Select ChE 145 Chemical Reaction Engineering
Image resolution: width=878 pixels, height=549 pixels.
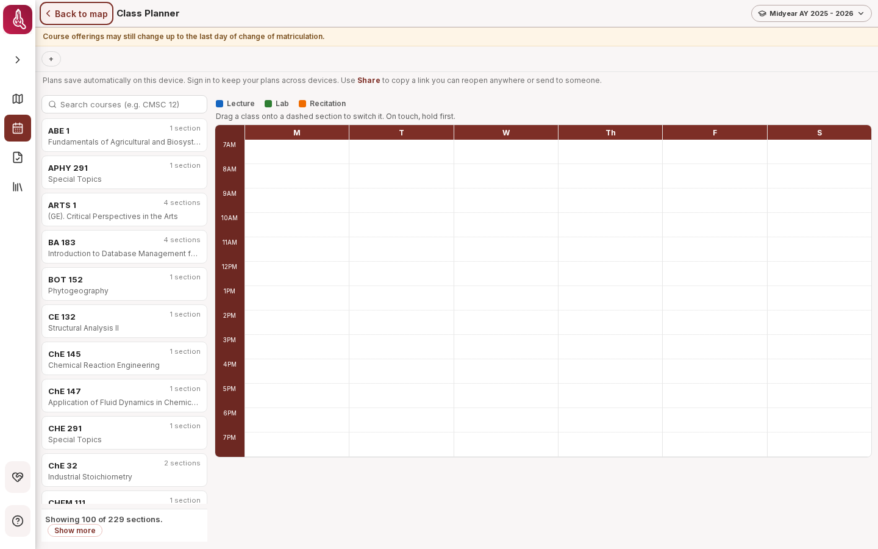pos(124,359)
